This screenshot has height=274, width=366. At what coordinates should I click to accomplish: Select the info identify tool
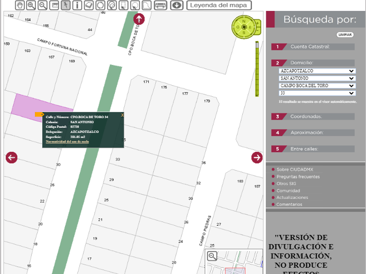77,5
